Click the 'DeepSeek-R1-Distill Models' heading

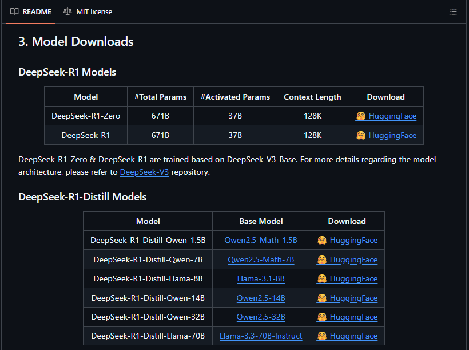coord(82,197)
